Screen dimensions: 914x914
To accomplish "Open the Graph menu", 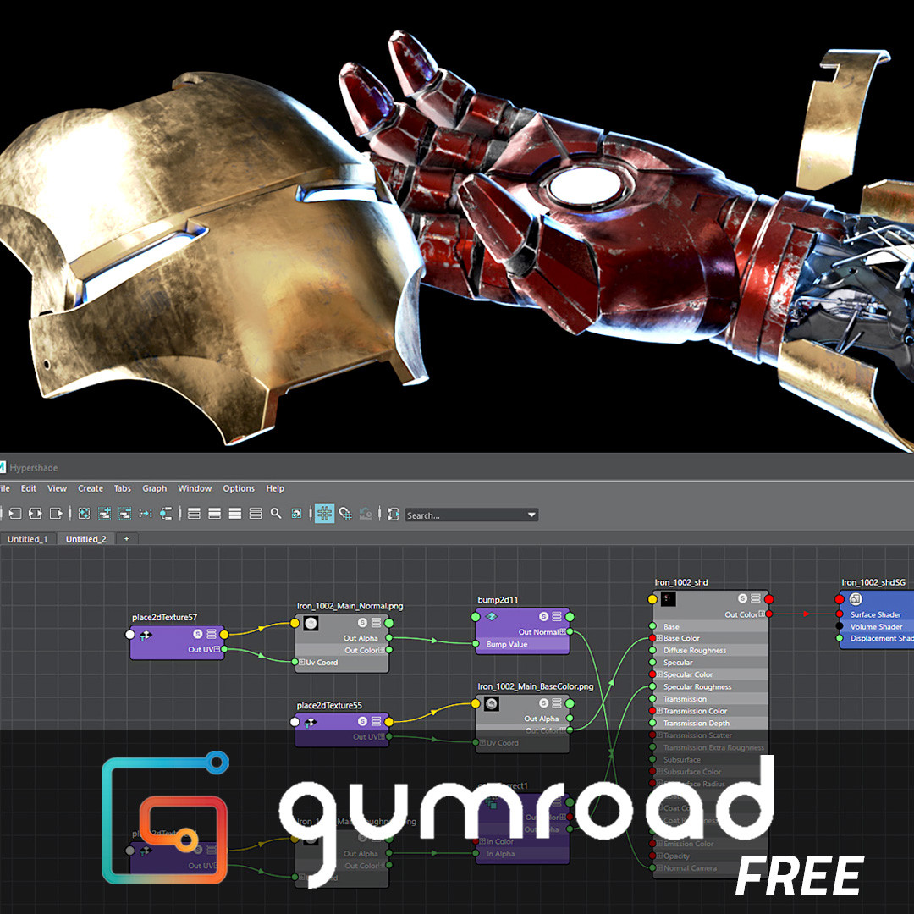I will click(155, 488).
